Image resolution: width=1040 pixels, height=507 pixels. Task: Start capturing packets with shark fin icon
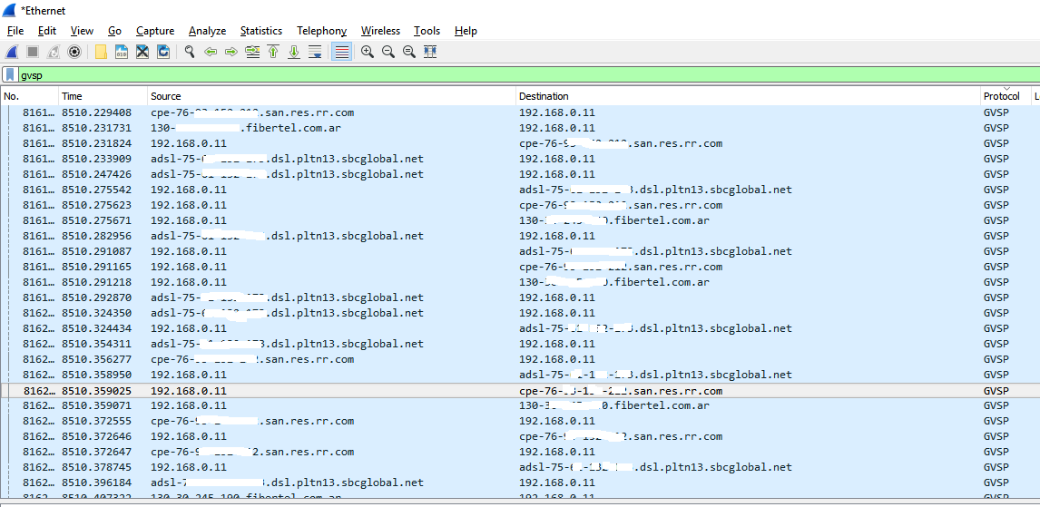point(12,52)
